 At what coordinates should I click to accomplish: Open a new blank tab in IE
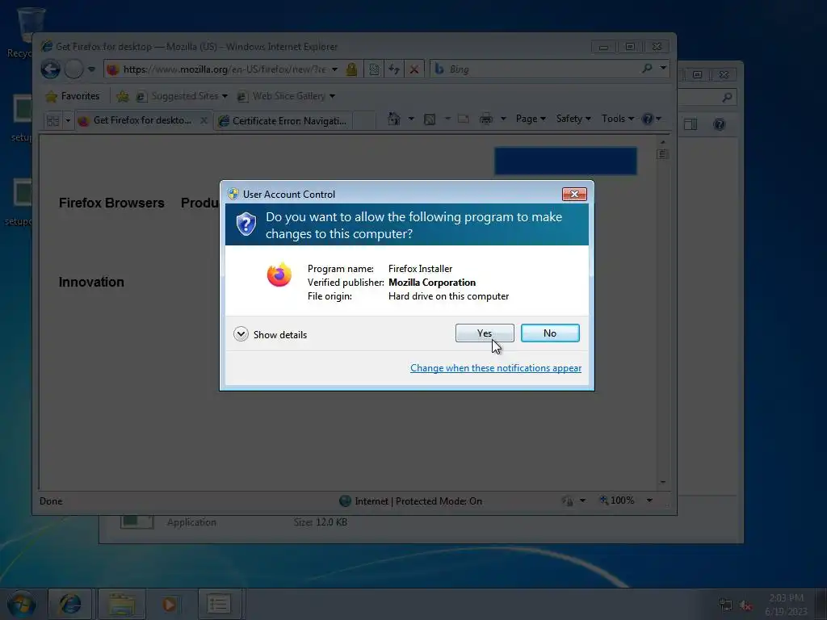coord(363,121)
